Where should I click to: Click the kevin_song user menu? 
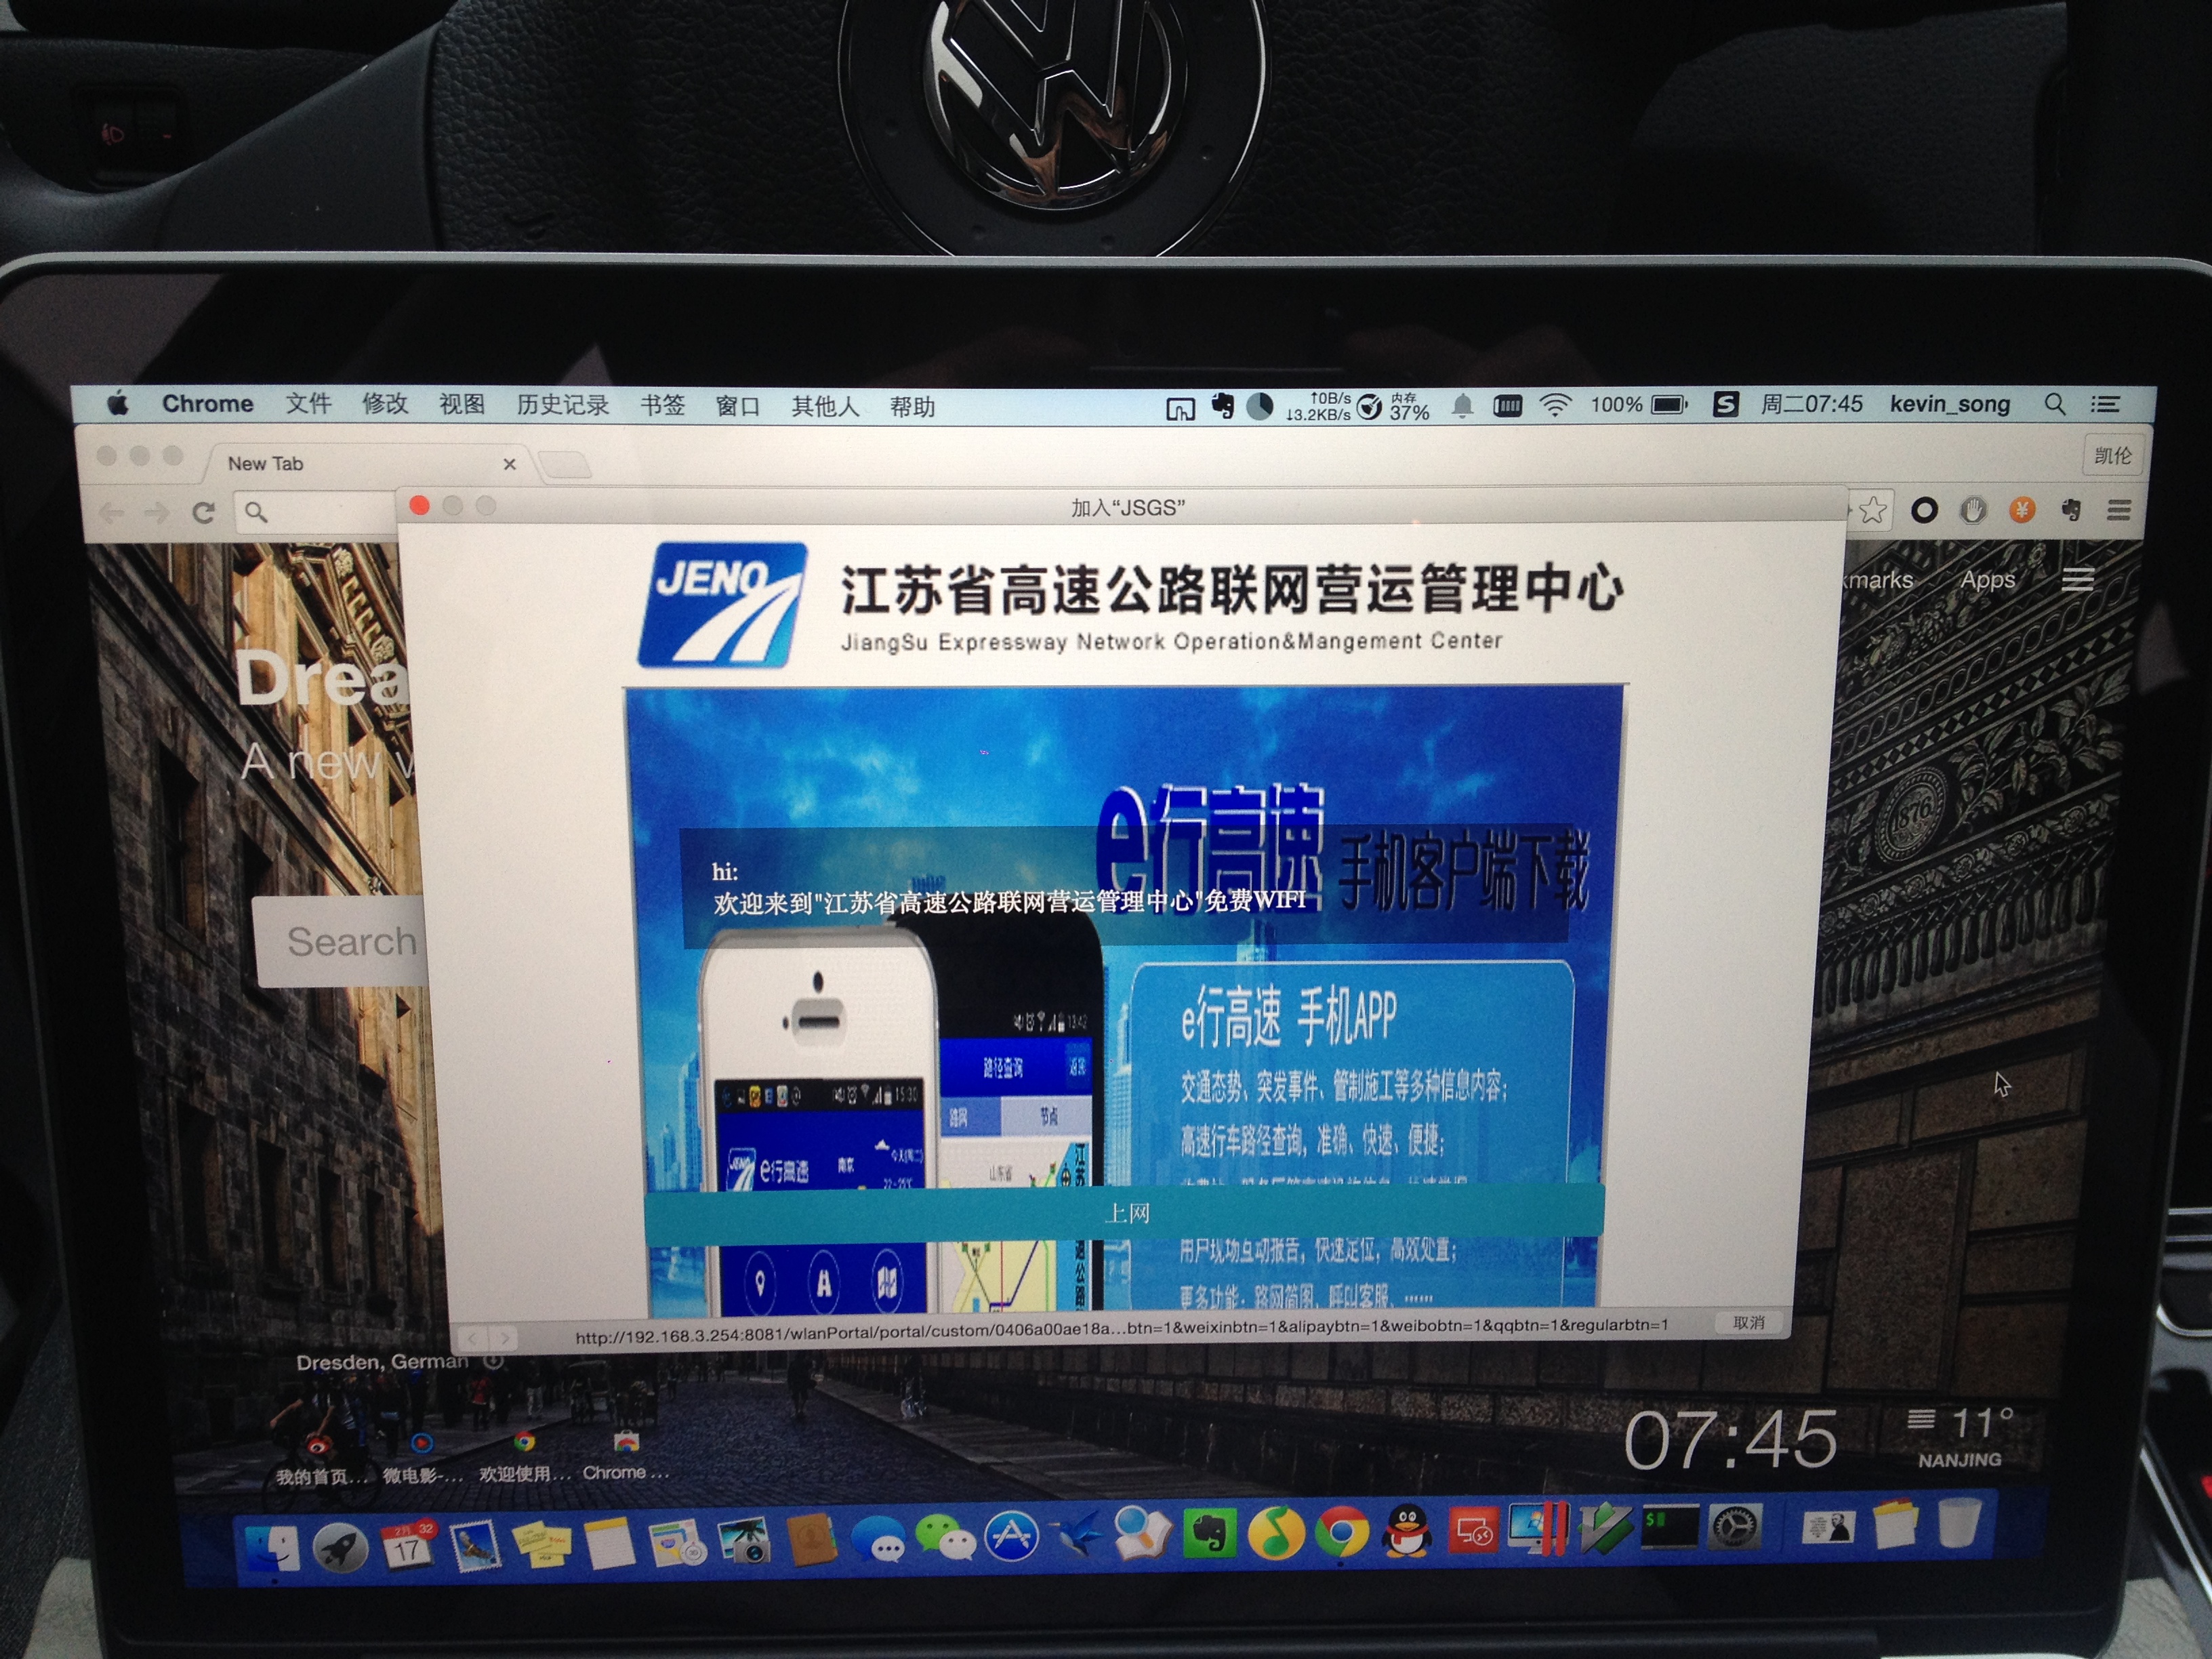[1949, 404]
